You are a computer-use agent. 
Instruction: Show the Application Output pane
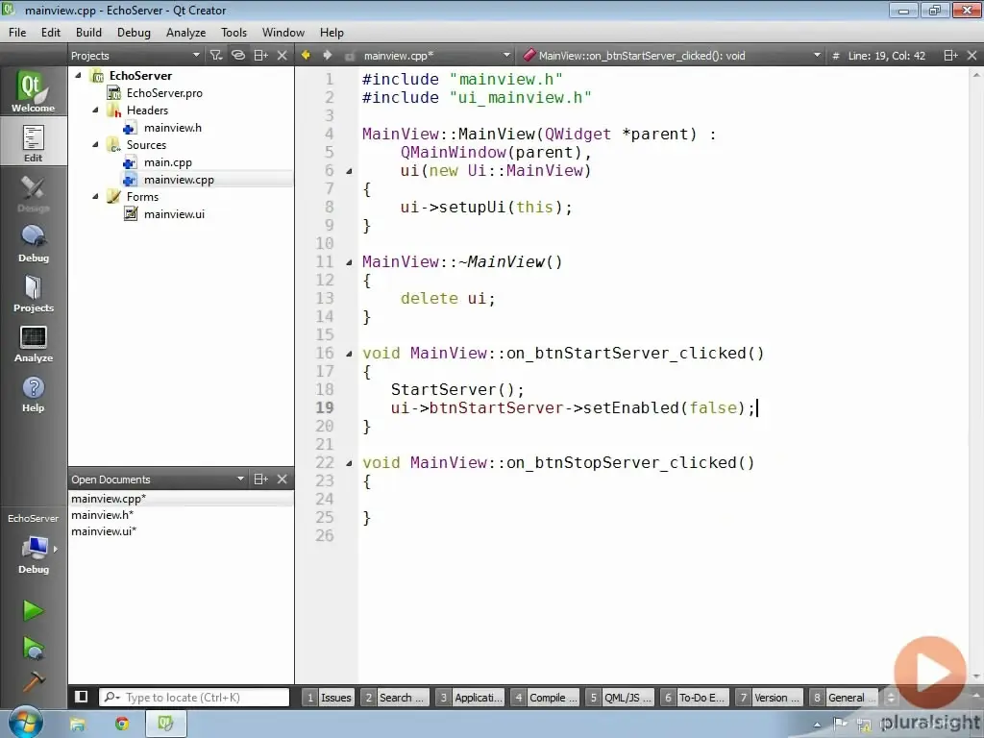[x=470, y=698]
